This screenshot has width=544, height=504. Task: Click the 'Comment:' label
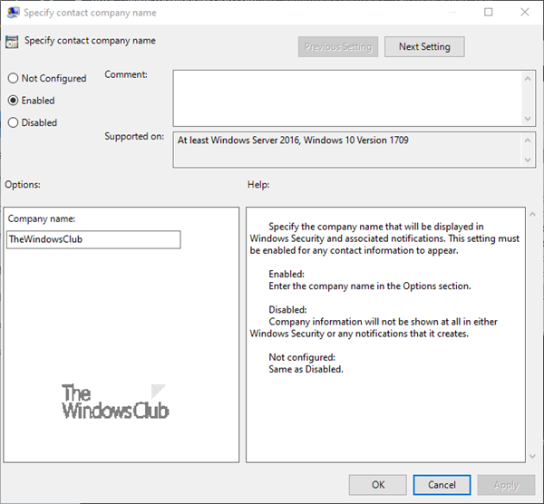126,74
